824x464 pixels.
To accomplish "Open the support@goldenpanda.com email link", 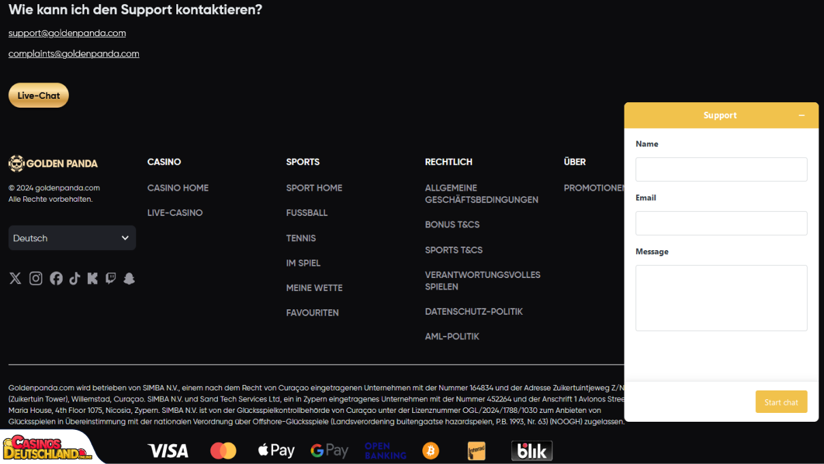I will (x=67, y=33).
